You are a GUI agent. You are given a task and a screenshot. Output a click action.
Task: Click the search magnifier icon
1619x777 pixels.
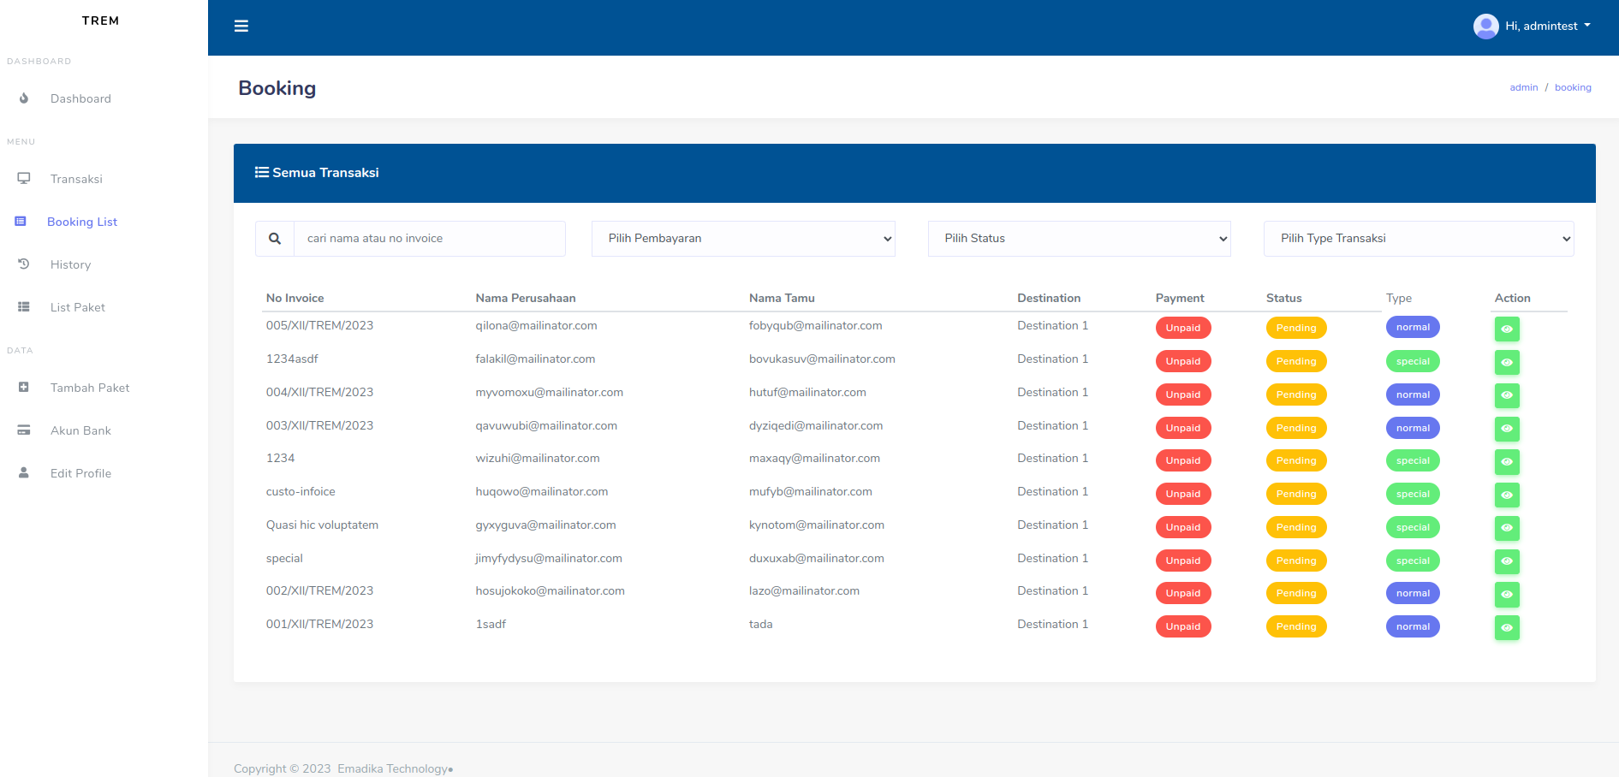tap(275, 239)
